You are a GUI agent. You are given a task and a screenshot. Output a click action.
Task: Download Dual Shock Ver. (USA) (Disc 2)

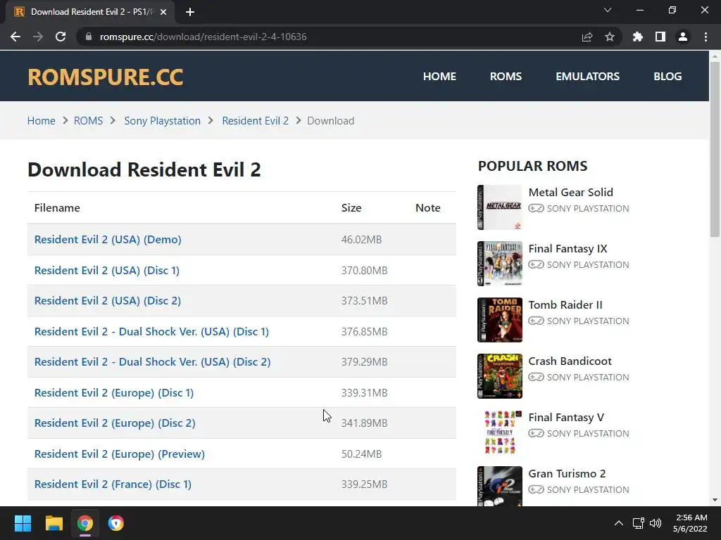click(153, 362)
